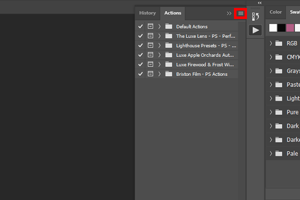Uncheck the Default Actions set checkmark
Viewport: 300px width, 200px height.
click(140, 26)
